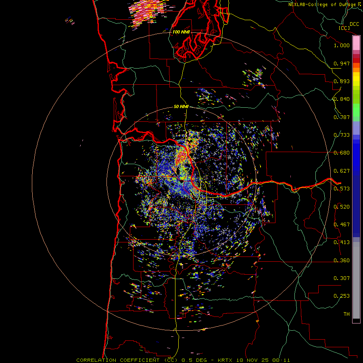This screenshot has height=363, width=363.
Task: Select the 0.360 color scale value
Action: [342, 261]
